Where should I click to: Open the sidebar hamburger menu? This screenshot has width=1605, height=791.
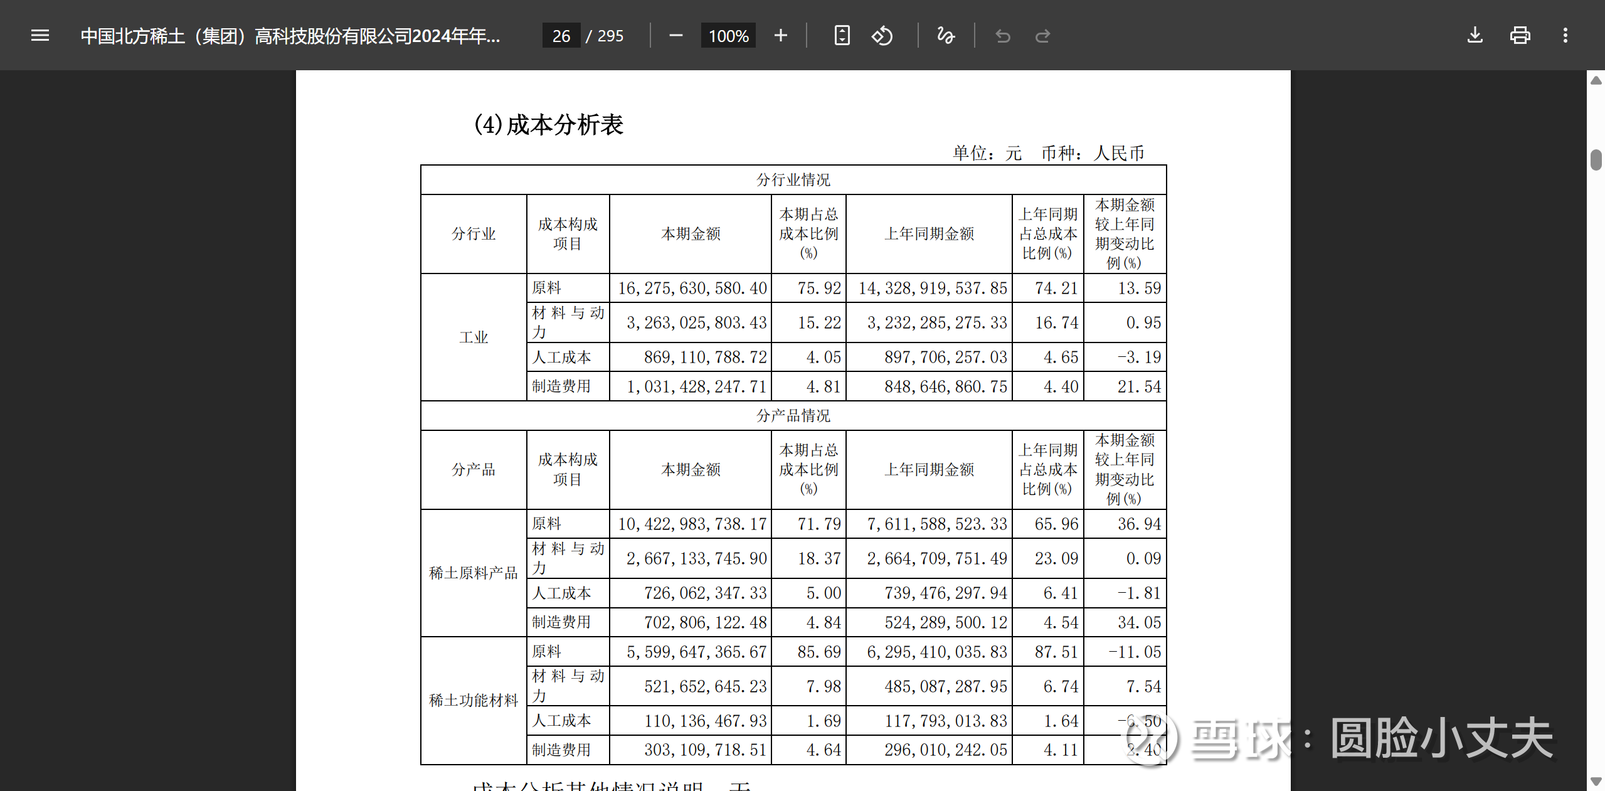pos(40,36)
